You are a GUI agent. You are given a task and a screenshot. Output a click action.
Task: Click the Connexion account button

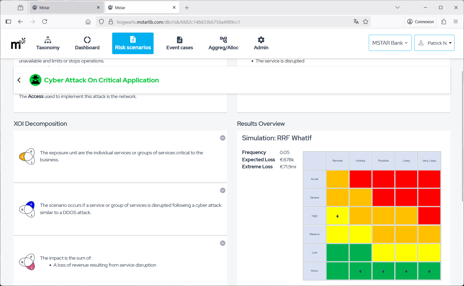pos(420,22)
